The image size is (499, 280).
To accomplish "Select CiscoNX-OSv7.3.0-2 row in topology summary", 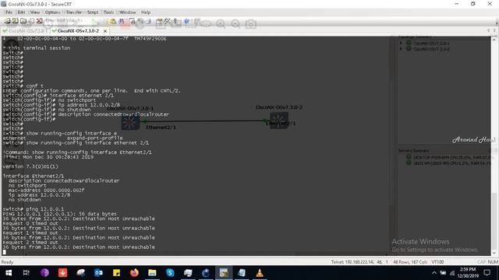I will 431,49.
